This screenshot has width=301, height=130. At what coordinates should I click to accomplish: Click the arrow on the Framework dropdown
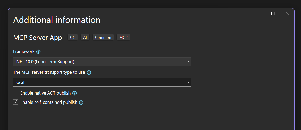tap(188, 62)
